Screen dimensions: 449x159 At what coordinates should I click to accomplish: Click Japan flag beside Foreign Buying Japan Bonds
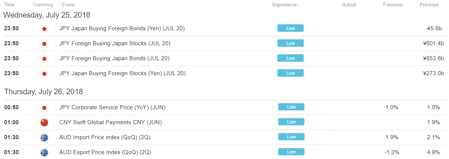44,59
